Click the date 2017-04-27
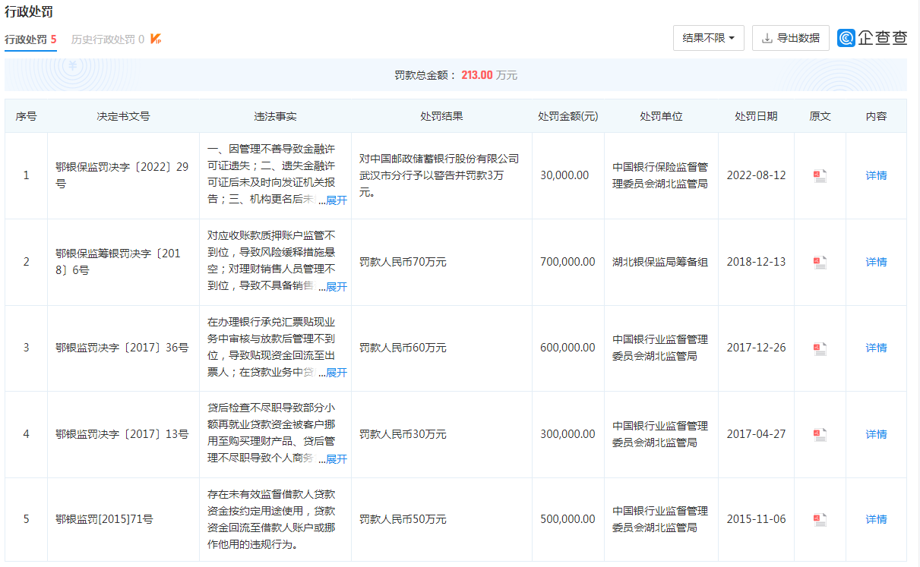This screenshot has height=567, width=920. click(x=756, y=435)
